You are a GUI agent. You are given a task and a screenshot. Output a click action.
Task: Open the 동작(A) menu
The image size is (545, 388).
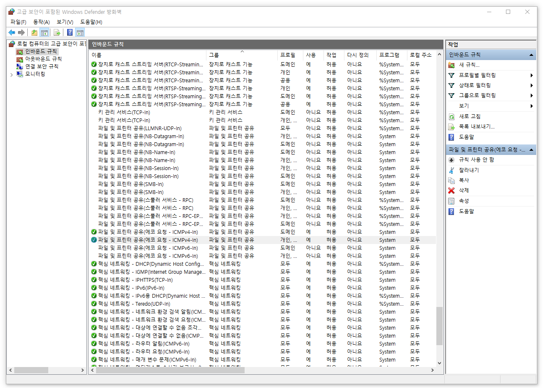[42, 22]
